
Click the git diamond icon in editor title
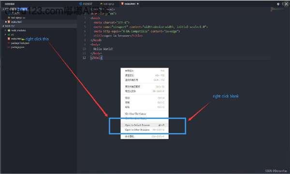tap(278, 4)
